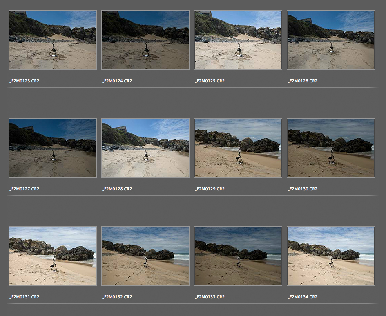Select the _E2M0126.CR2 image thumbnail
This screenshot has height=316, width=386.
point(331,40)
